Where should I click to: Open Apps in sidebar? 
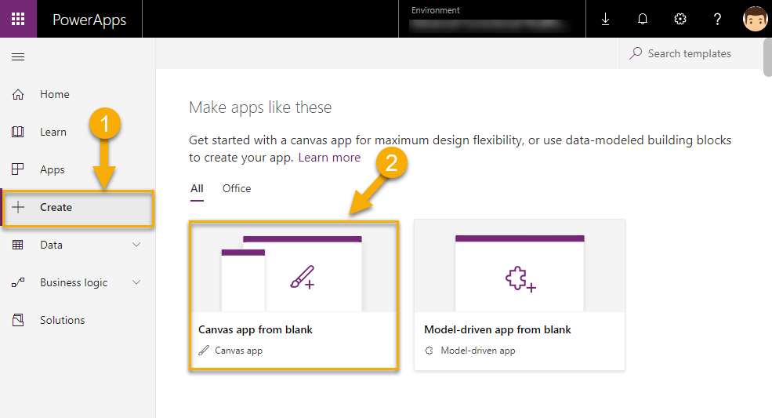[53, 170]
